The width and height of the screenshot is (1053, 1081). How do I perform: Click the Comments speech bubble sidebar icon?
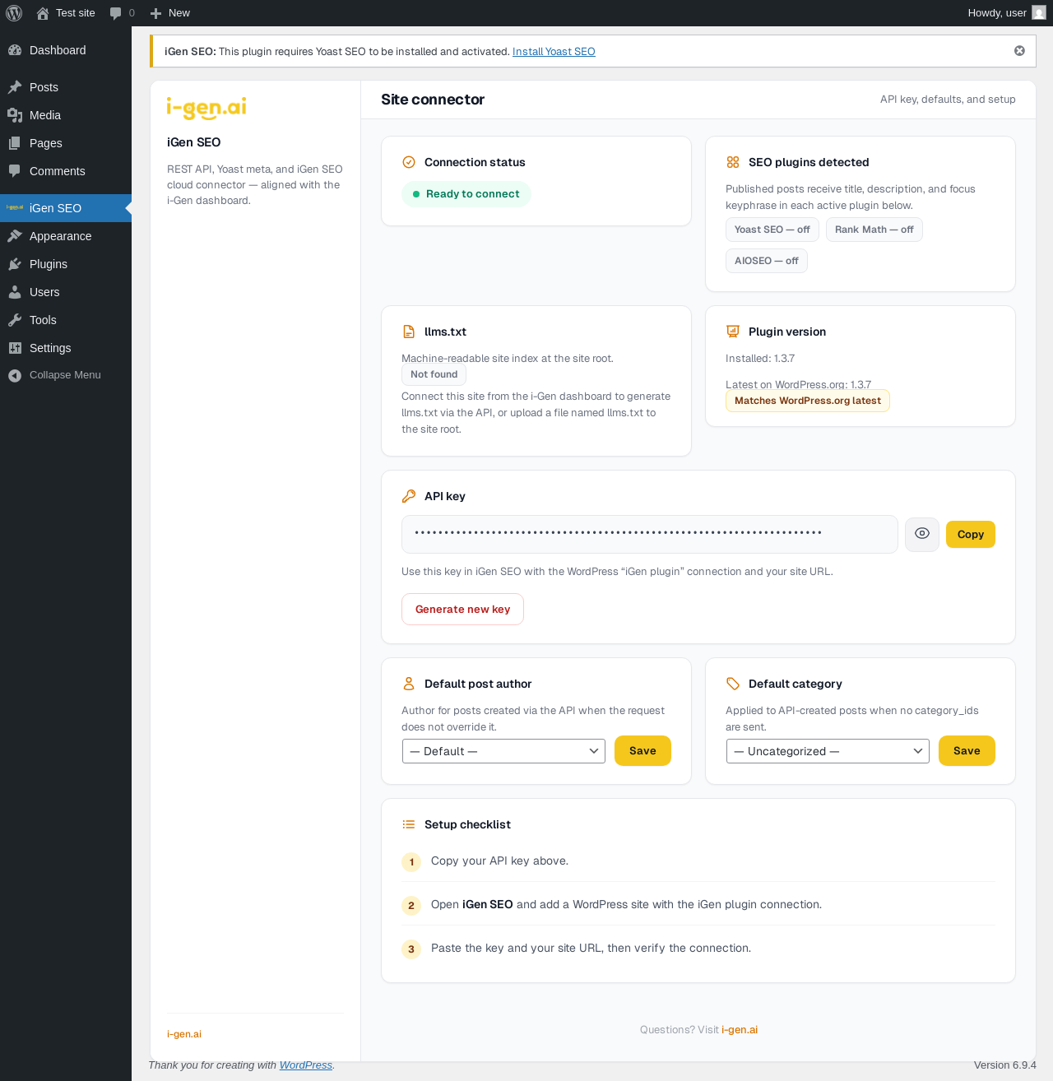point(15,171)
